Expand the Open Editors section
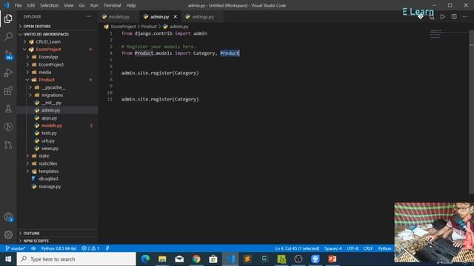Screen dimensions: 474x266 36,27
